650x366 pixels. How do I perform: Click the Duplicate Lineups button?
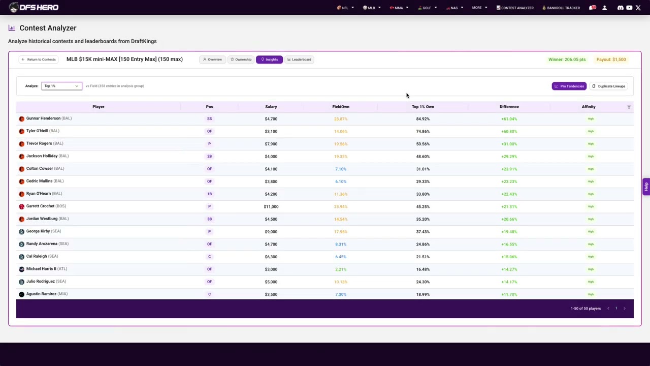(608, 86)
